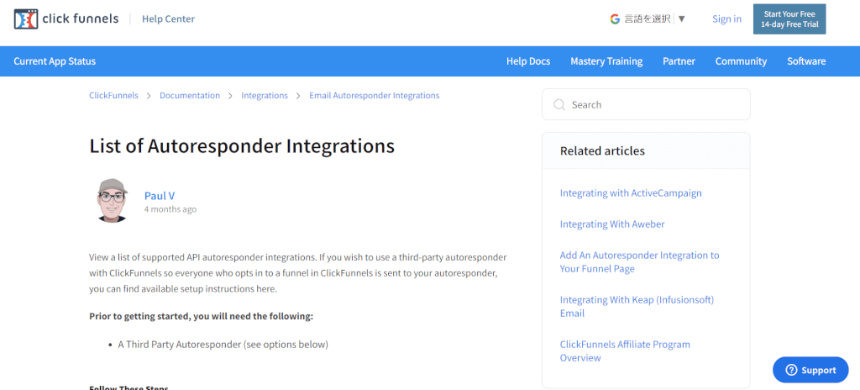Open Add An Autoresponder Integration article
Image resolution: width=860 pixels, height=390 pixels.
click(639, 262)
